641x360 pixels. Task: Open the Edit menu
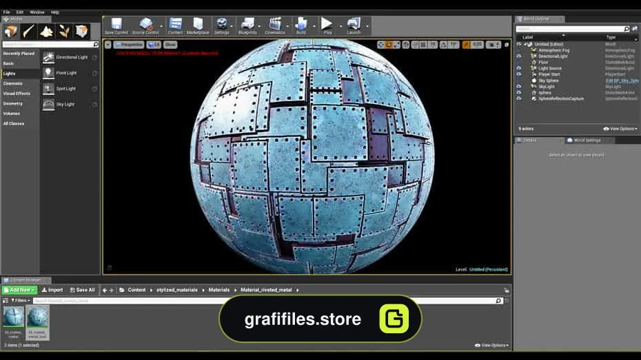click(x=19, y=12)
